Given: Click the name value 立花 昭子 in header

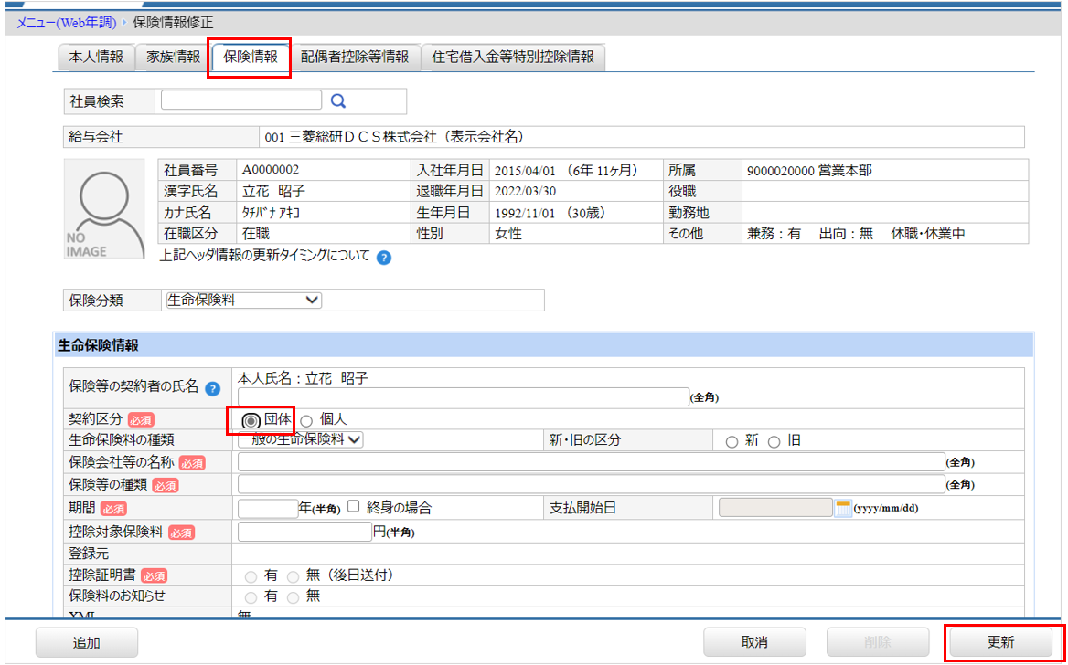Looking at the screenshot, I should pyautogui.click(x=273, y=191).
